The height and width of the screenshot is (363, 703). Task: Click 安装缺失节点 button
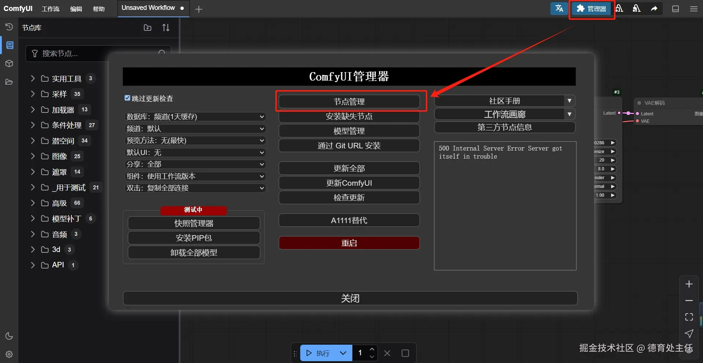click(x=349, y=116)
